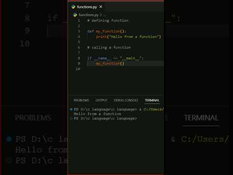Click the hollow marker beside last prompt

click(71, 119)
